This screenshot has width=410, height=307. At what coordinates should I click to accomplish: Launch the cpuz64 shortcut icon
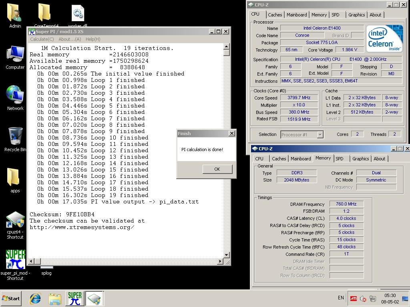coord(15,219)
